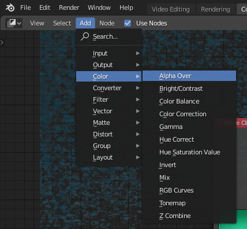The width and height of the screenshot is (247, 229).
Task: Expand the left sidebar region arrow
Action: [x=2, y=42]
